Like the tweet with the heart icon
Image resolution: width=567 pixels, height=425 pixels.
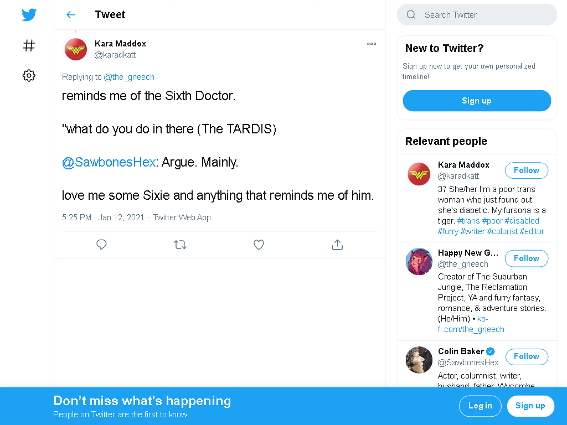(x=259, y=245)
